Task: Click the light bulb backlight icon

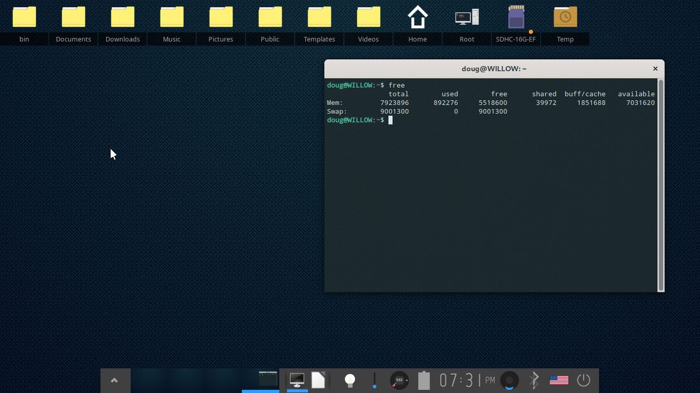Action: point(350,380)
